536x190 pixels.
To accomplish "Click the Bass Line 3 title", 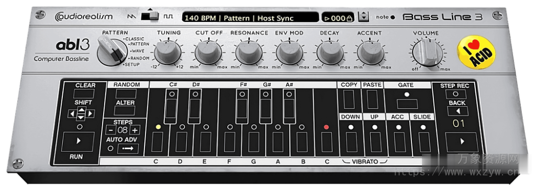I will coord(443,17).
